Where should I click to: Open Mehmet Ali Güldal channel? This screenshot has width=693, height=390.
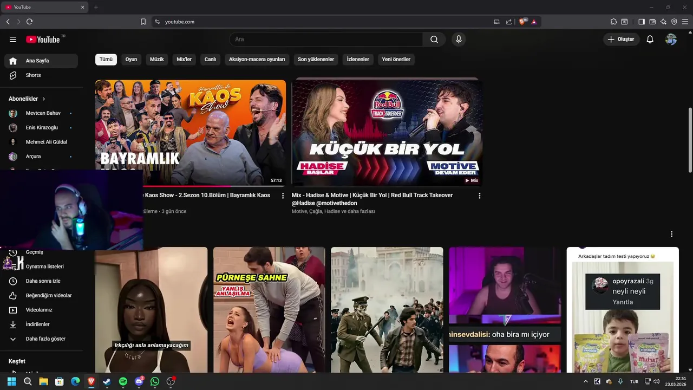coord(41,142)
